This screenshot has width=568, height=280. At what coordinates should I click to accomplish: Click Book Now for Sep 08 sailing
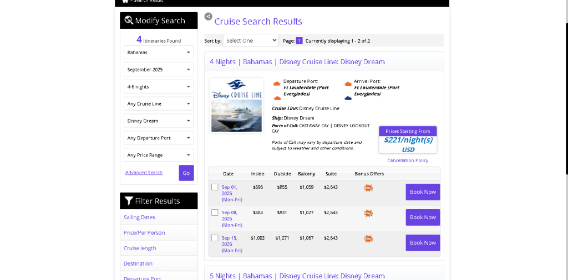(x=423, y=217)
